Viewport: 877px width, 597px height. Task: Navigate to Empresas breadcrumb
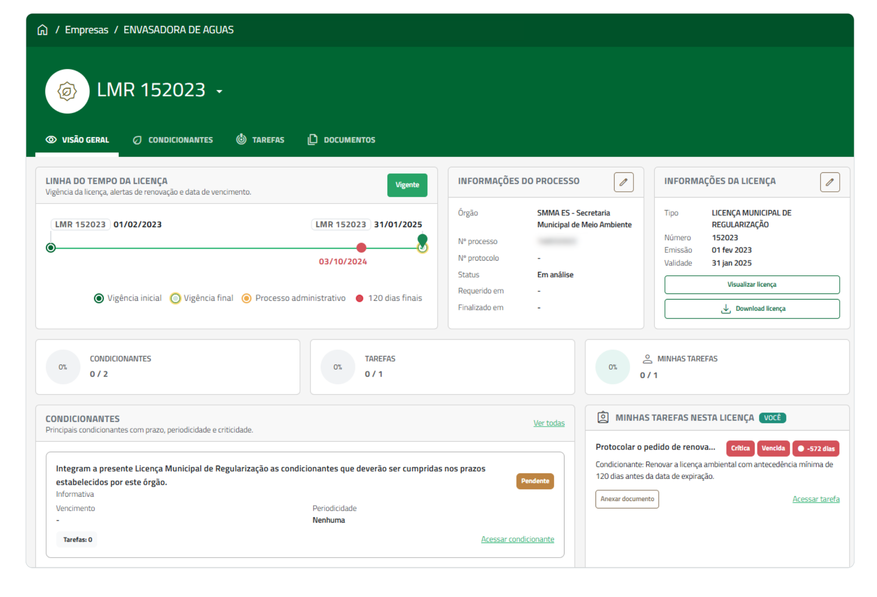tap(86, 30)
